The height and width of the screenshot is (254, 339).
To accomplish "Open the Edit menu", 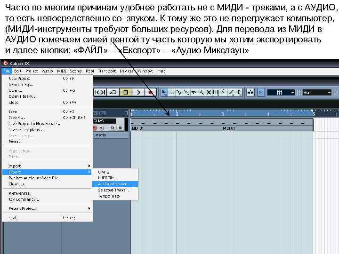I will click(x=18, y=71).
